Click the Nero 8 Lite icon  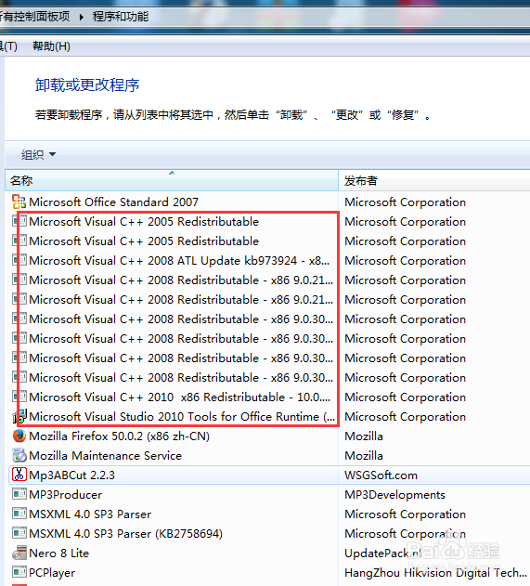[x=19, y=553]
